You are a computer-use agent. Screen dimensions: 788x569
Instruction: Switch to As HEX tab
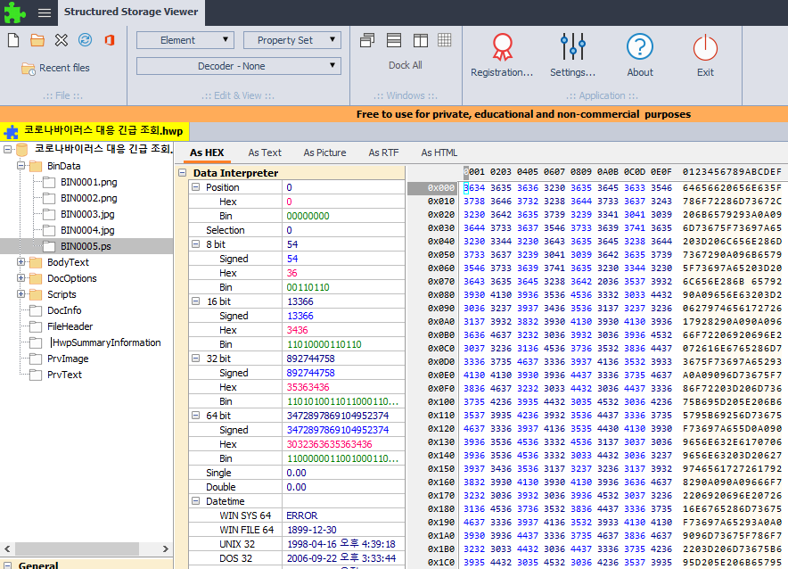pos(207,153)
